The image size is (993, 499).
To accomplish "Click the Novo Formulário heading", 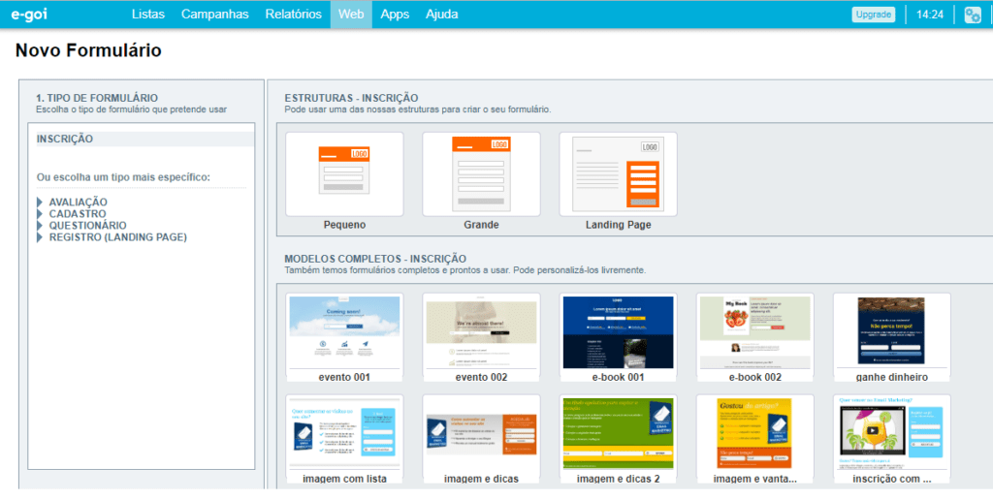I will [88, 50].
